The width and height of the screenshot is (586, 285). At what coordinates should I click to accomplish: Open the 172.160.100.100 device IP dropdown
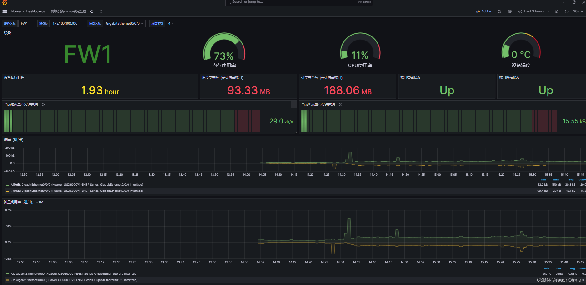click(67, 24)
